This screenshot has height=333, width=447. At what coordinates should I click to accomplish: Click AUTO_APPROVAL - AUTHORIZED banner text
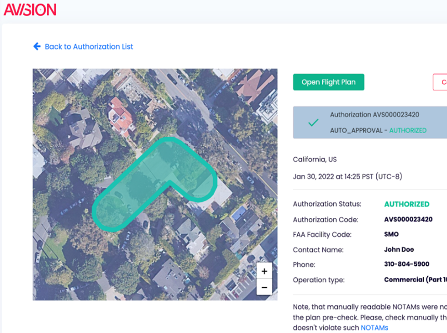[378, 131]
